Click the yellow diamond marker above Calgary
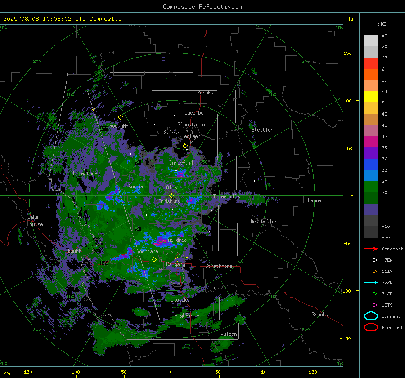Screen dimensions: 405x378 178,259
